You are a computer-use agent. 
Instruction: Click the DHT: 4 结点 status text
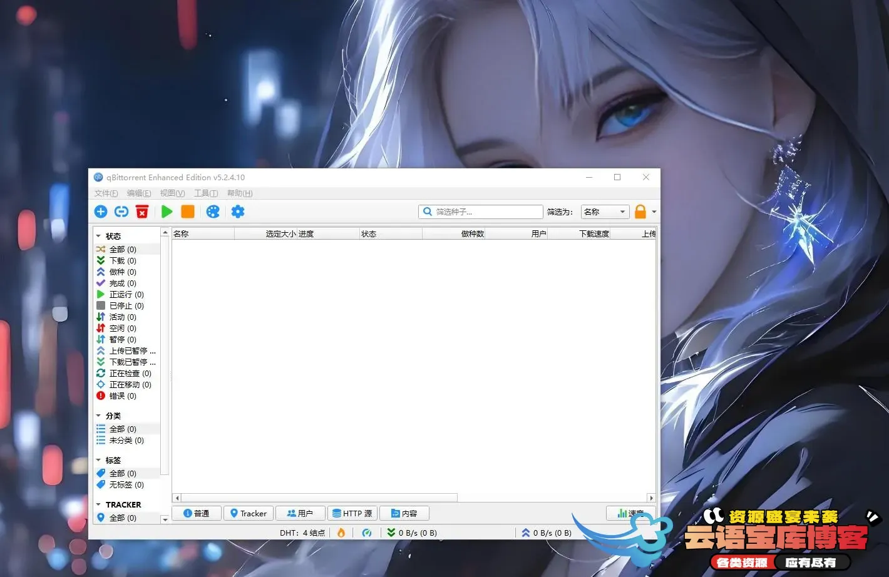click(x=302, y=533)
